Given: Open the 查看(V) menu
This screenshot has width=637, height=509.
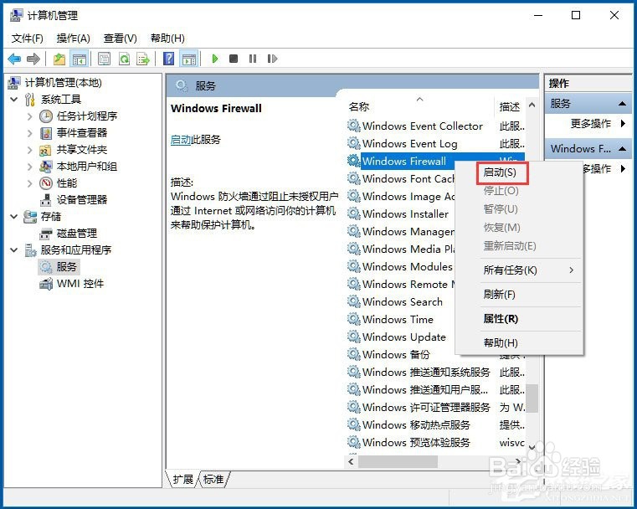Looking at the screenshot, I should click(121, 39).
